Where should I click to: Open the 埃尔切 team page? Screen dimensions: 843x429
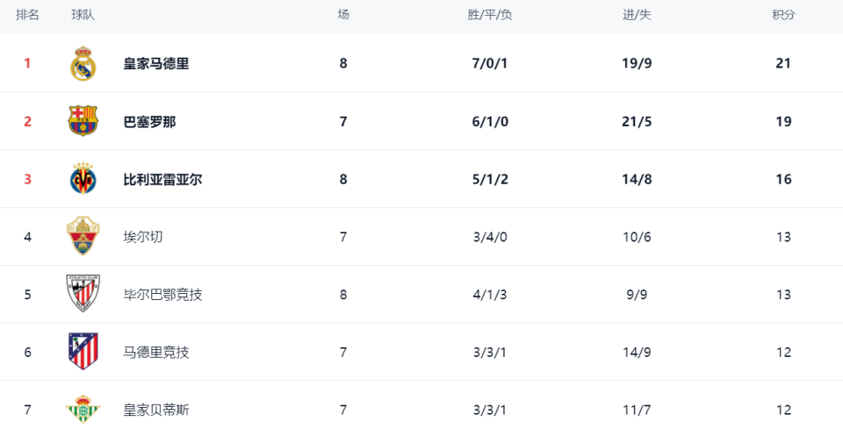(143, 237)
